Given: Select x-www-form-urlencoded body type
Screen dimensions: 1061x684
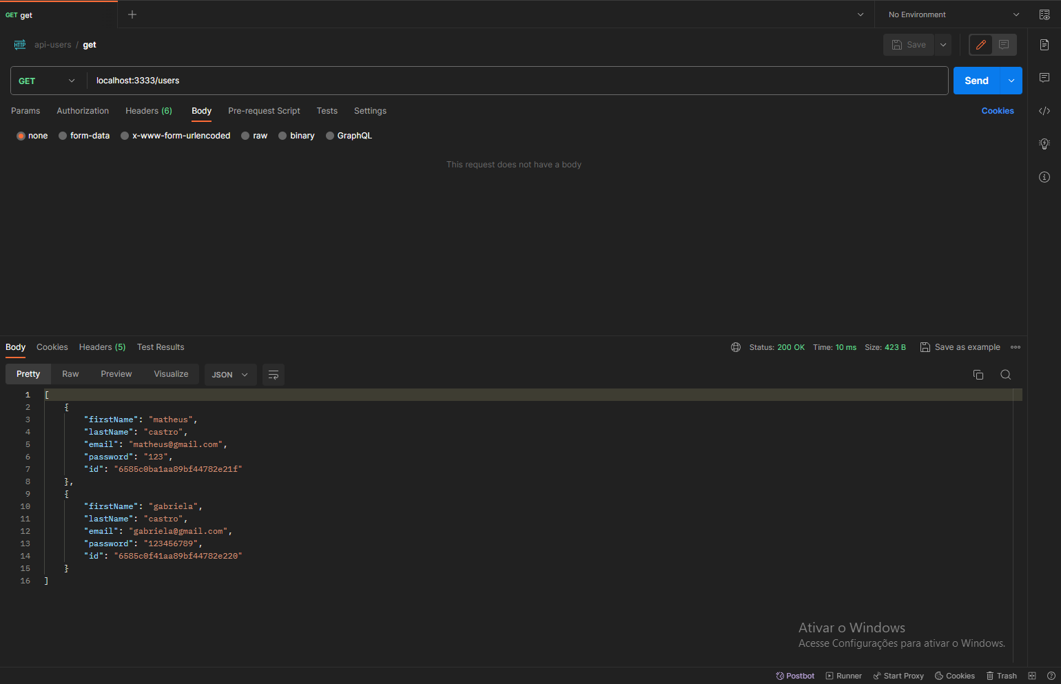Looking at the screenshot, I should tap(176, 136).
